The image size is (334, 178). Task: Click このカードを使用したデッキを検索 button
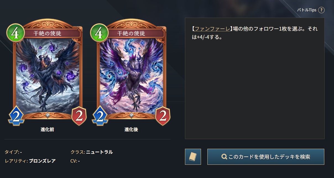[x=266, y=157]
